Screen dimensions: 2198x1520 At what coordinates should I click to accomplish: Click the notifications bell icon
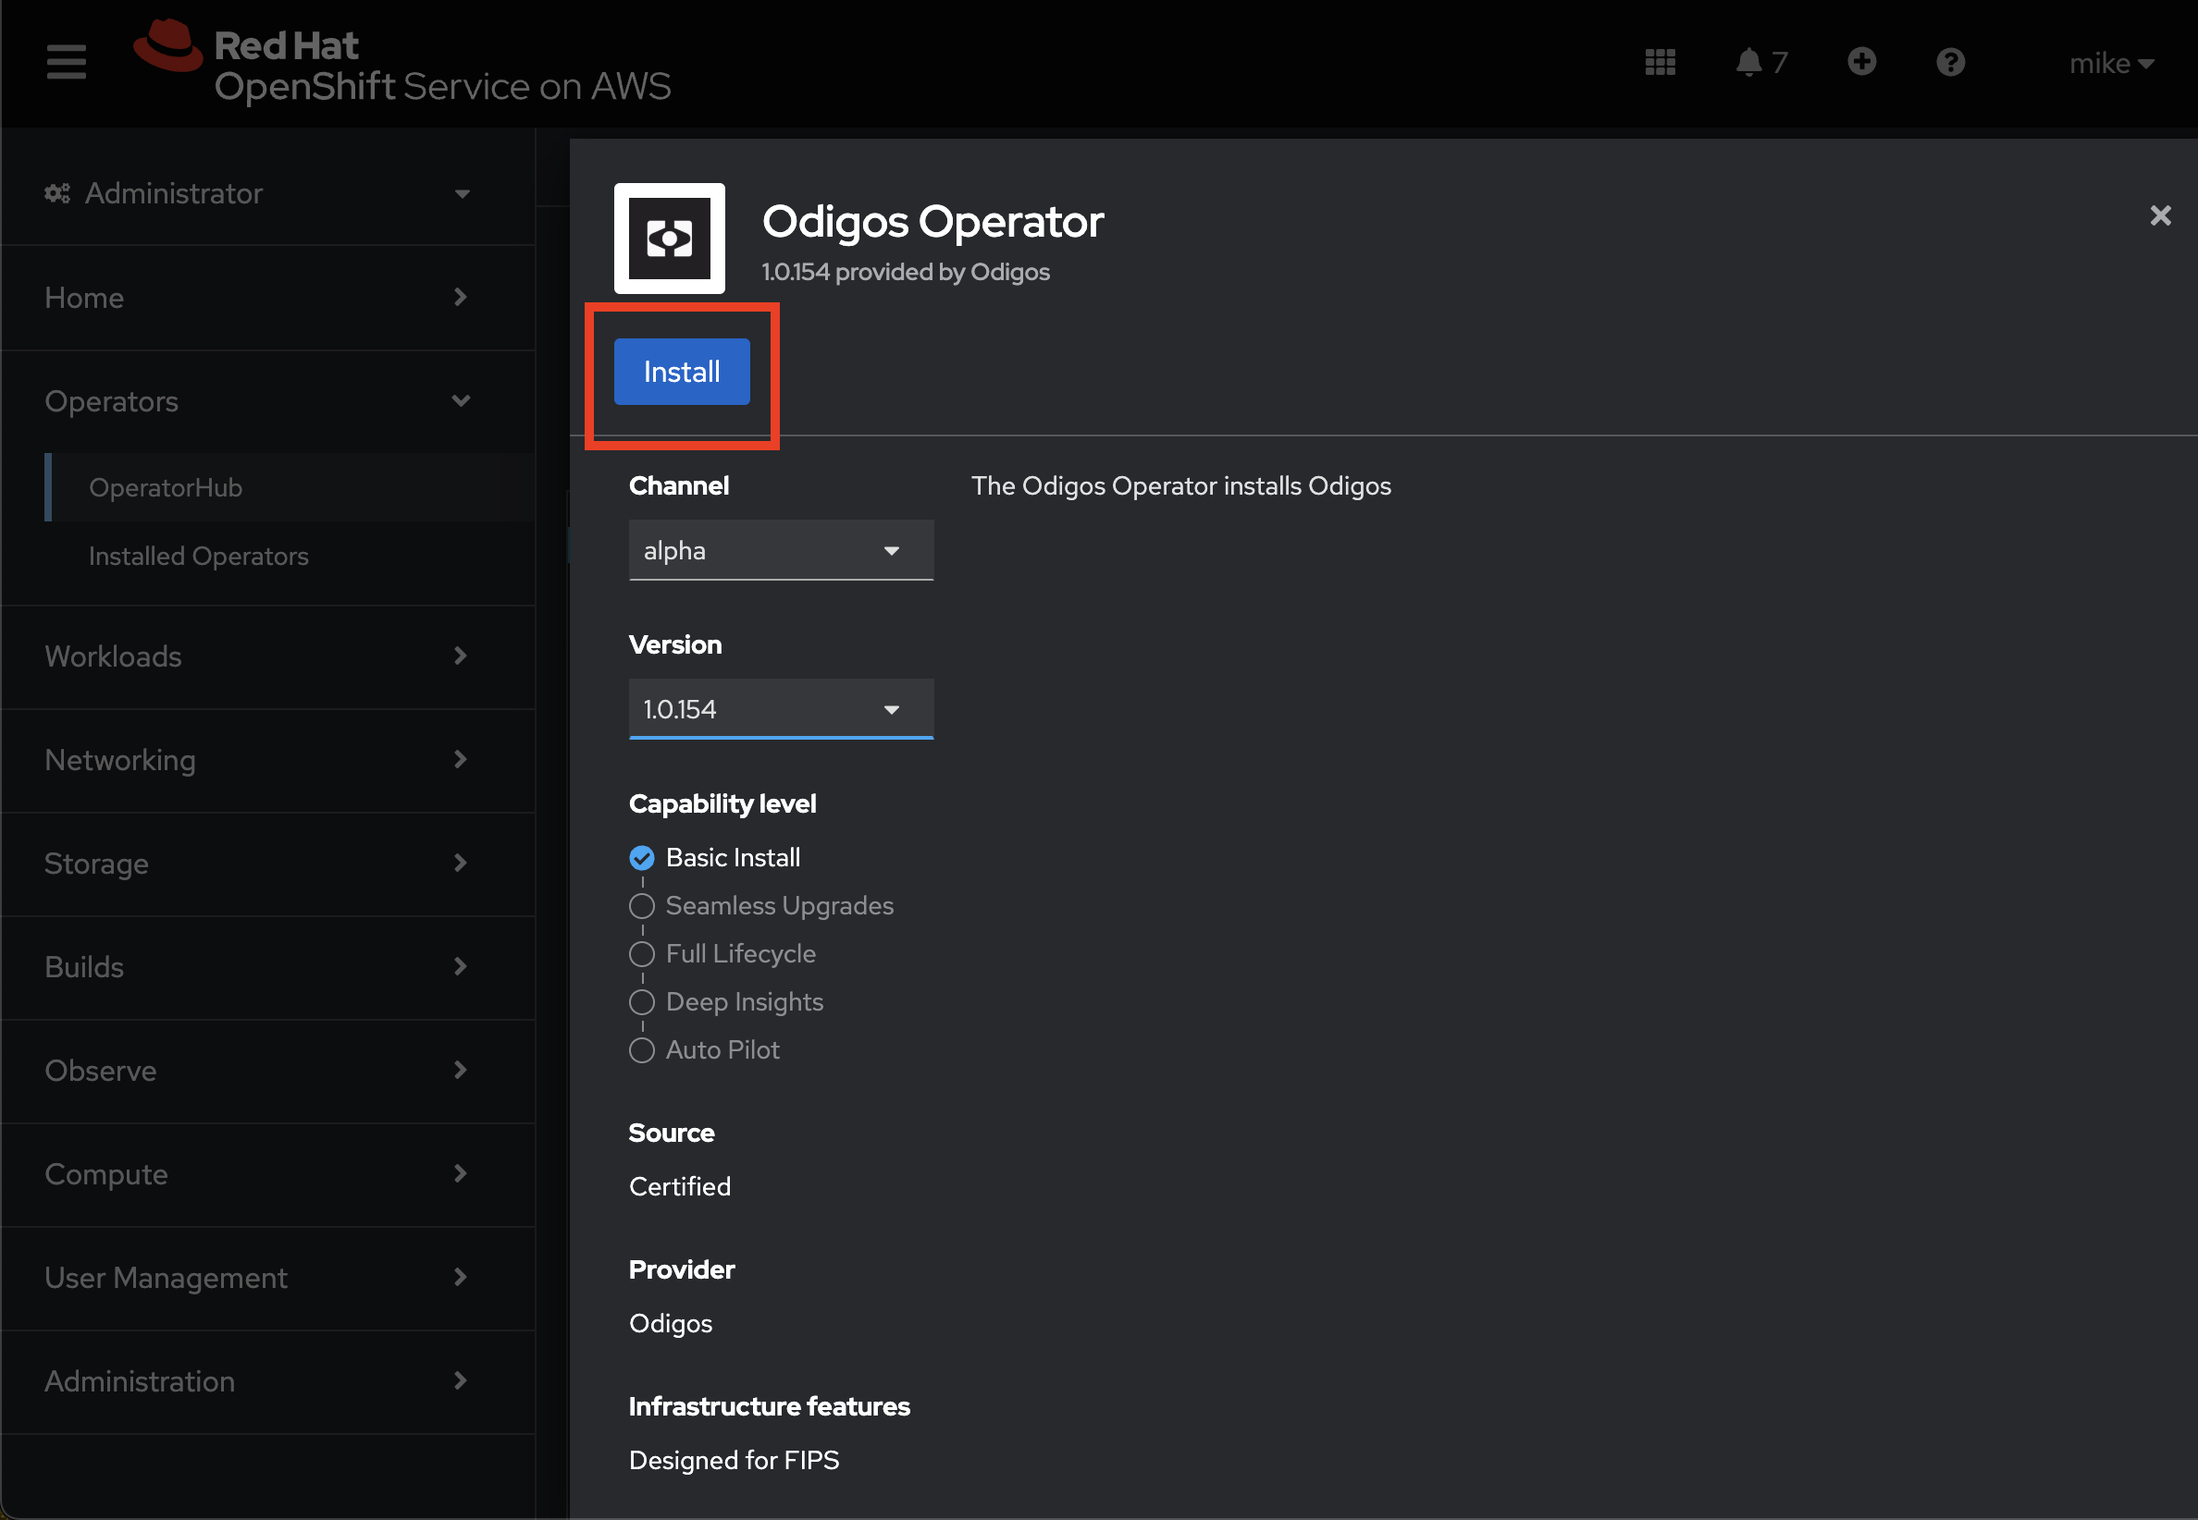click(x=1748, y=62)
